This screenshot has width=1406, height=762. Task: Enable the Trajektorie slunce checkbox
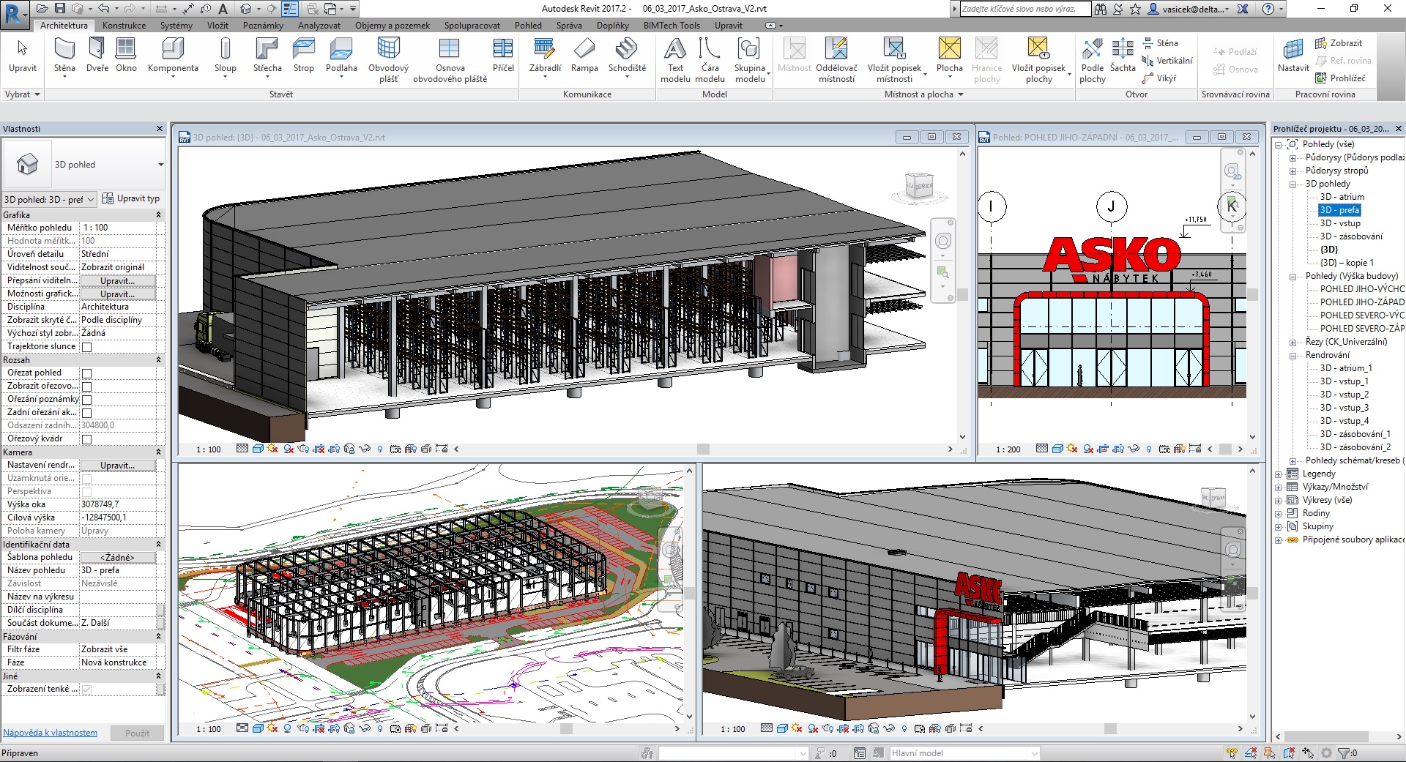pyautogui.click(x=87, y=347)
